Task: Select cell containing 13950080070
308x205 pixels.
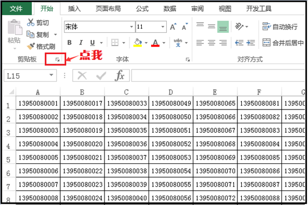Action: [215, 171]
